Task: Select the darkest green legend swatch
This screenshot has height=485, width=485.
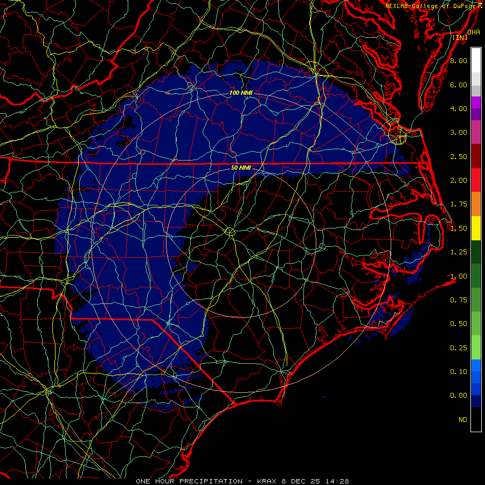Action: 476,252
